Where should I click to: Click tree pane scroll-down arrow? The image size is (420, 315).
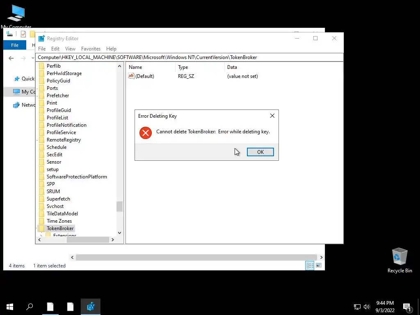tap(119, 233)
